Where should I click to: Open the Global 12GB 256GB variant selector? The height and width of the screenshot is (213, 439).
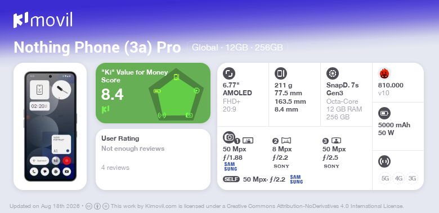(238, 48)
